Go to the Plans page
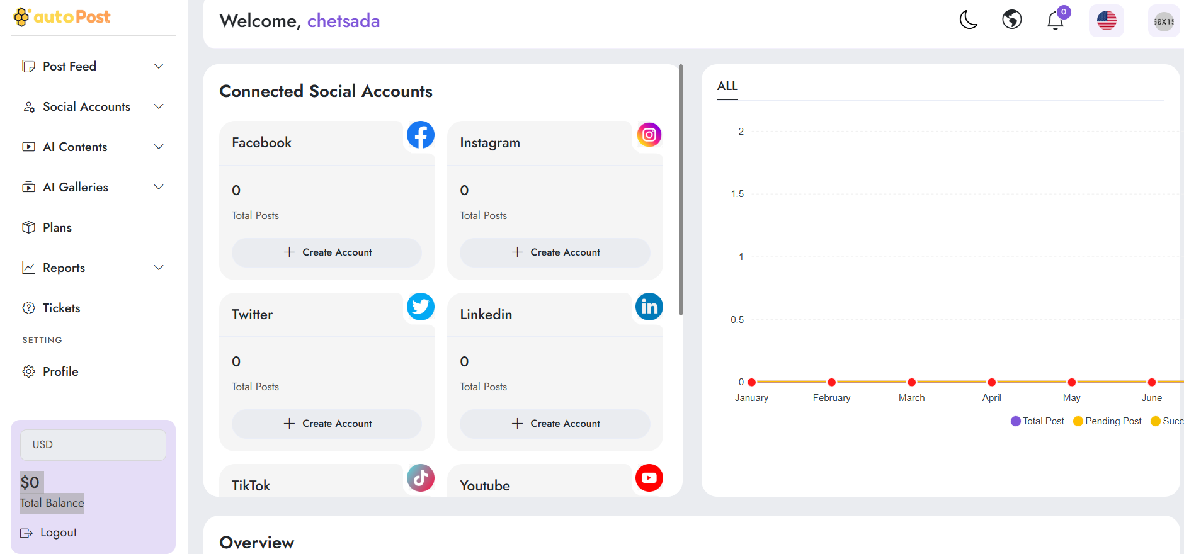 (x=93, y=227)
